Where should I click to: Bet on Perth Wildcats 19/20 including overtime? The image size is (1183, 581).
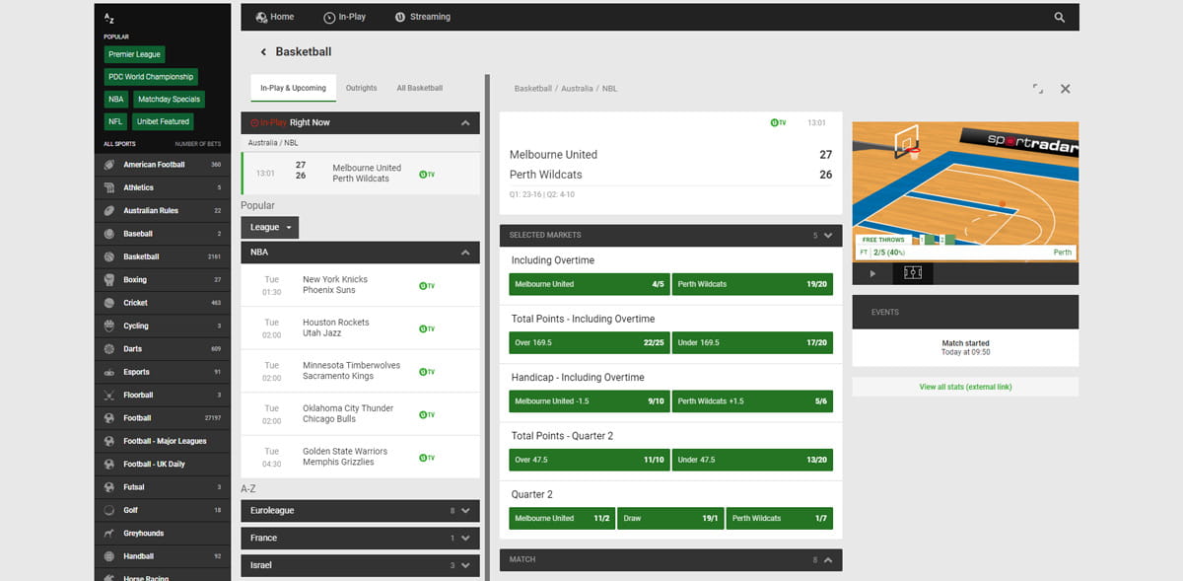[x=752, y=284]
